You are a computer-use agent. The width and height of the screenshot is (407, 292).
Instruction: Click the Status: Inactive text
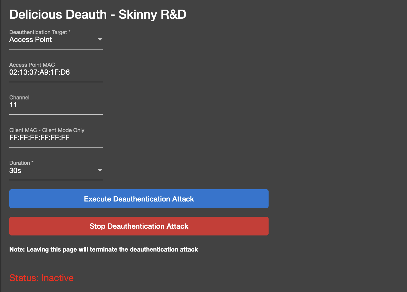[41, 278]
